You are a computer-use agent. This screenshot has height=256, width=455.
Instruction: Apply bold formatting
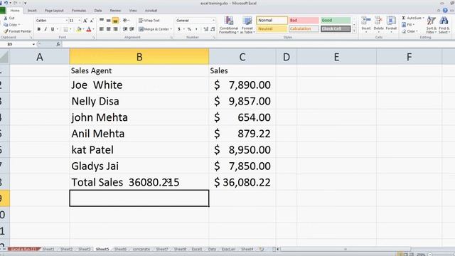tap(38, 29)
